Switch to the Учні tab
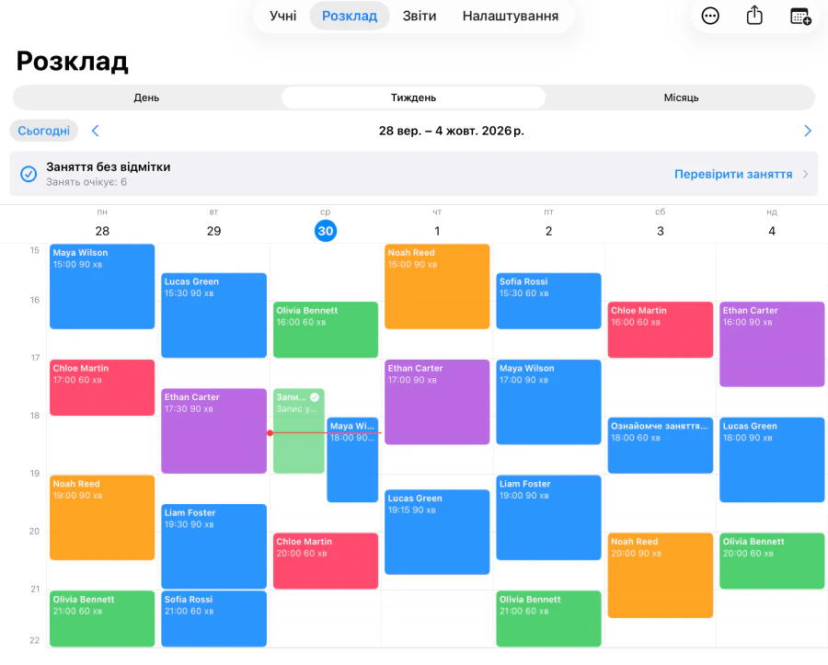Viewport: 828px width, 665px height. coord(282,17)
